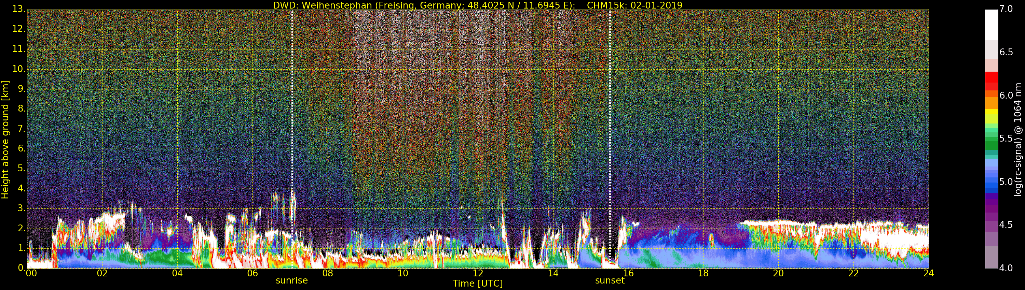Screen dimensions: 1025x290
Task: Click the Time [UTC] axis label
Action: [478, 284]
